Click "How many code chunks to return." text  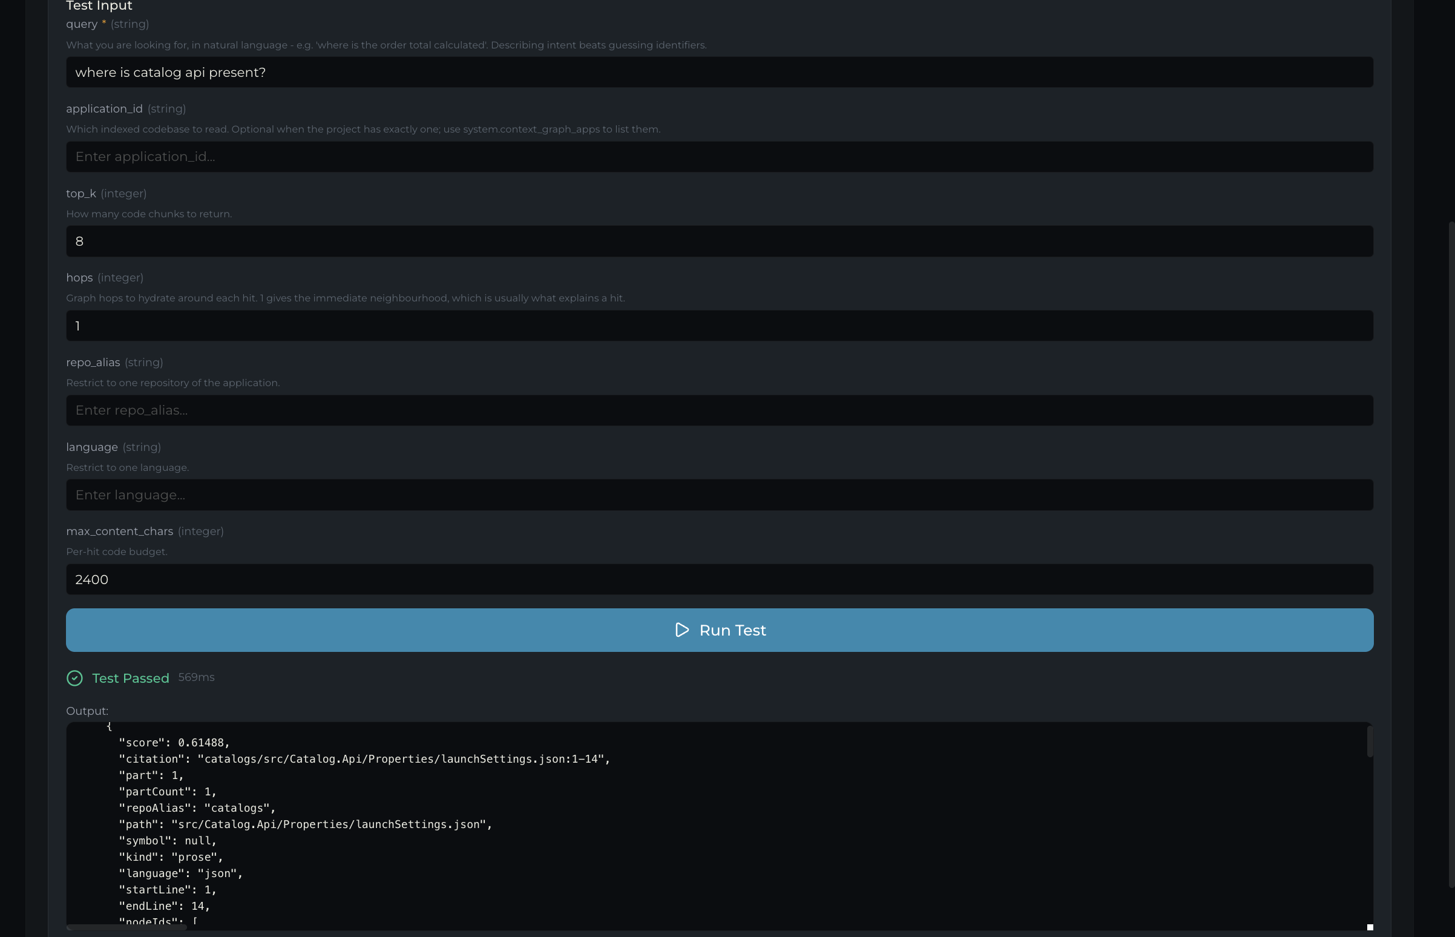pyautogui.click(x=148, y=214)
